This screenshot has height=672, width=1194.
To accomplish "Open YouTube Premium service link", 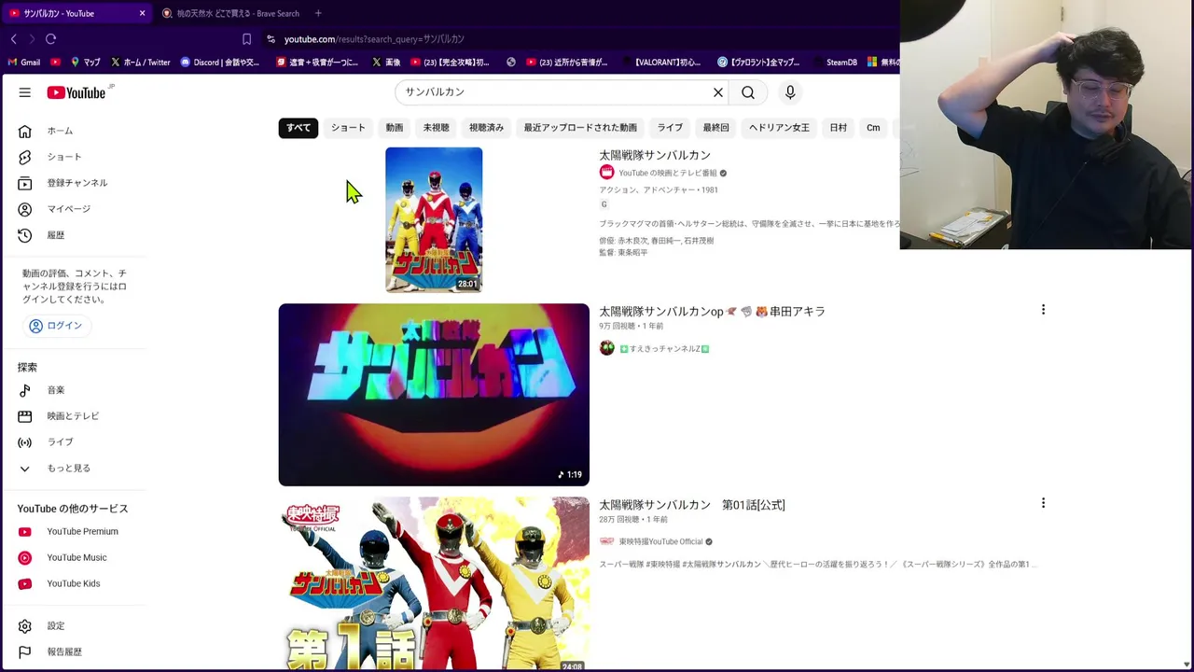I will coord(80,532).
